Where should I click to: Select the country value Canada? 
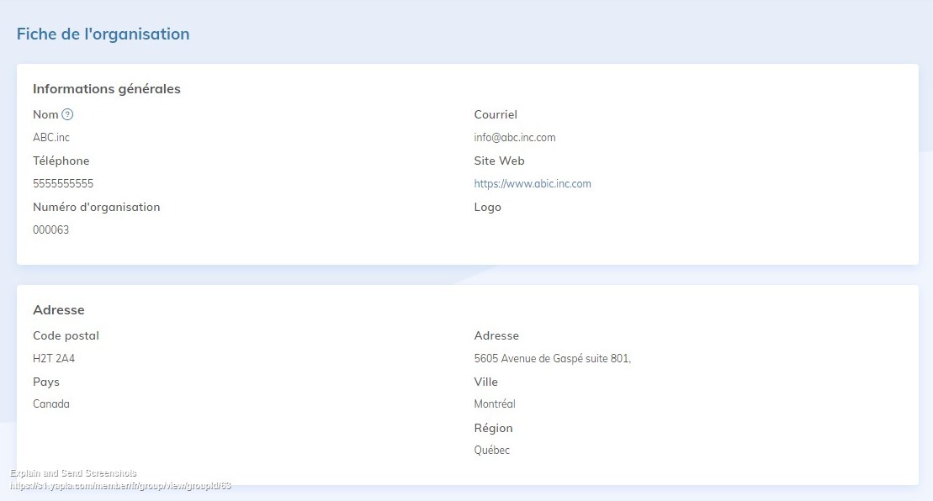pyautogui.click(x=51, y=404)
